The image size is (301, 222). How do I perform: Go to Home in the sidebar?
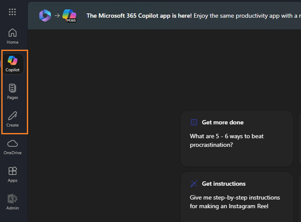[12, 36]
